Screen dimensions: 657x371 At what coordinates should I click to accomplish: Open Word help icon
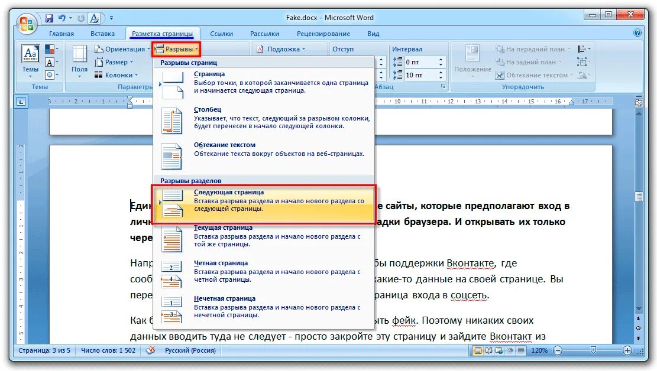click(x=637, y=32)
